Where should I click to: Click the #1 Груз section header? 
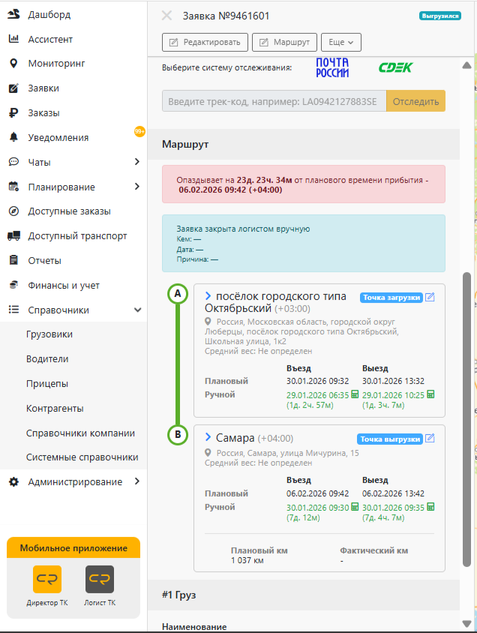point(304,595)
